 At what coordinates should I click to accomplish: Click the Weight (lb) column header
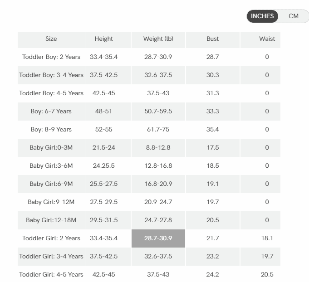coord(158,39)
